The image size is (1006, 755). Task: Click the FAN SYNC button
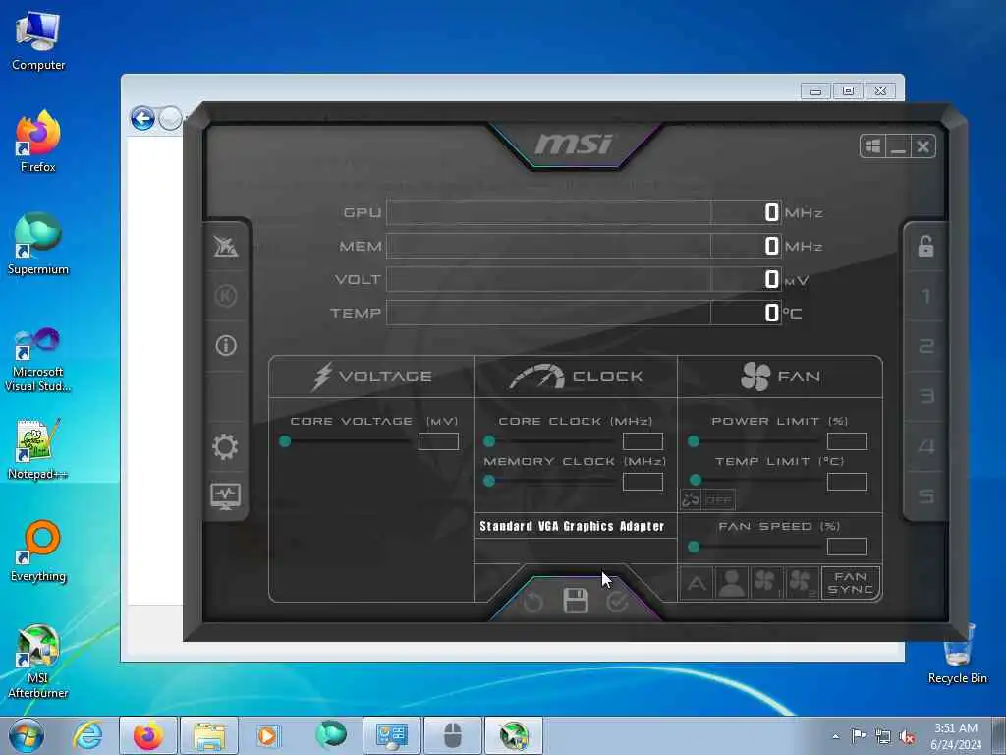pyautogui.click(x=851, y=583)
